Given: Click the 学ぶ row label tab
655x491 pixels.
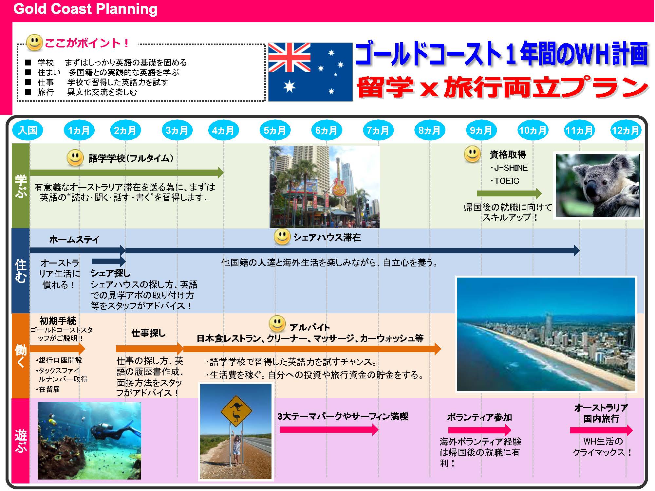Looking at the screenshot, I should tap(20, 186).
